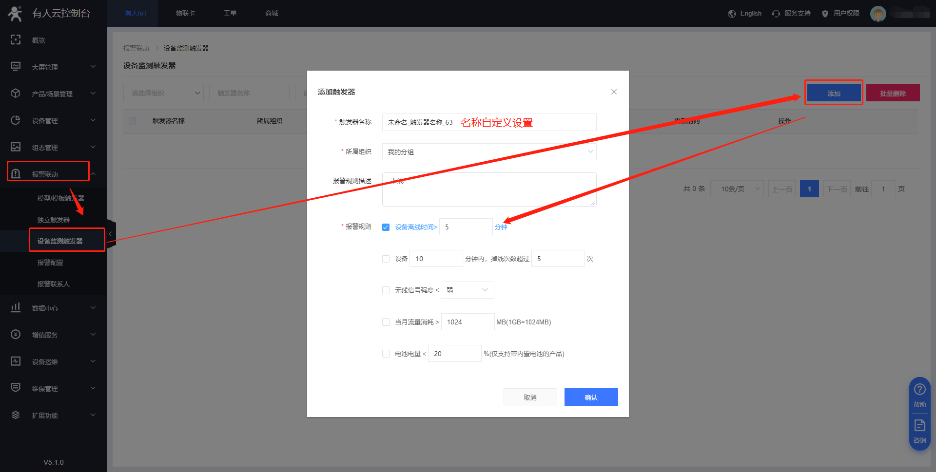Click the user avatar in top bar
This screenshot has height=472, width=936.
(878, 14)
